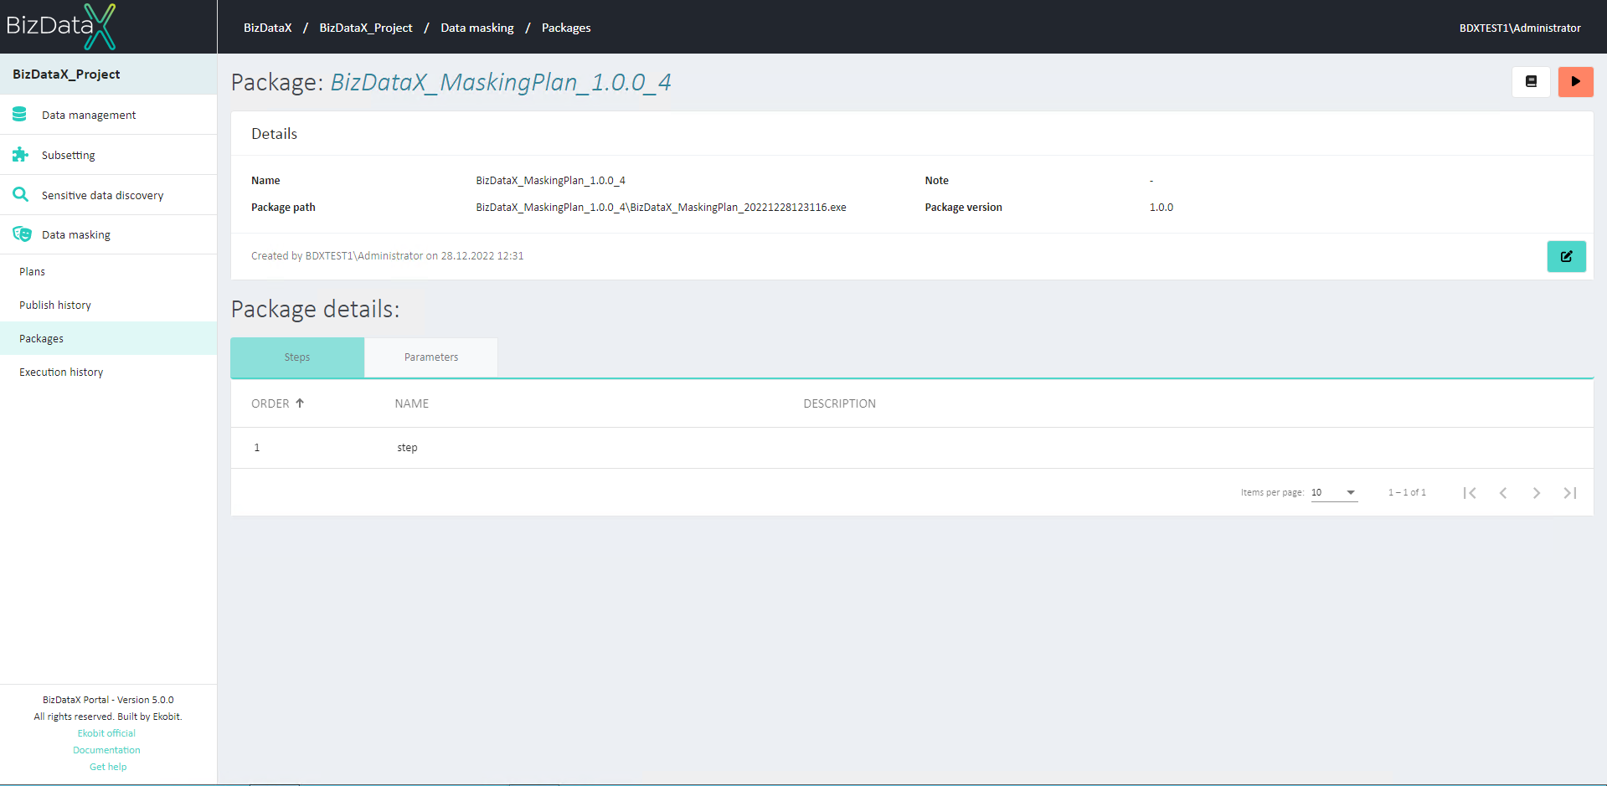Open Plans under Data masking
1607x786 pixels.
(x=109, y=271)
